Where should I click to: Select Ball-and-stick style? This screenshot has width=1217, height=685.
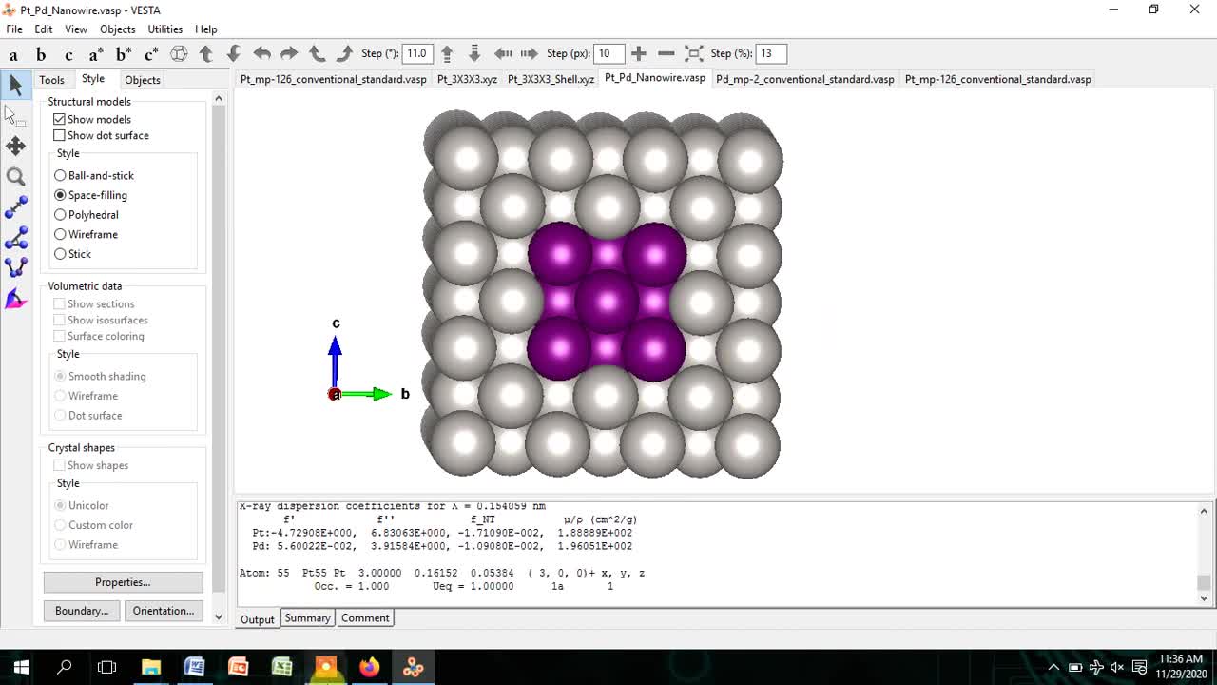(60, 175)
